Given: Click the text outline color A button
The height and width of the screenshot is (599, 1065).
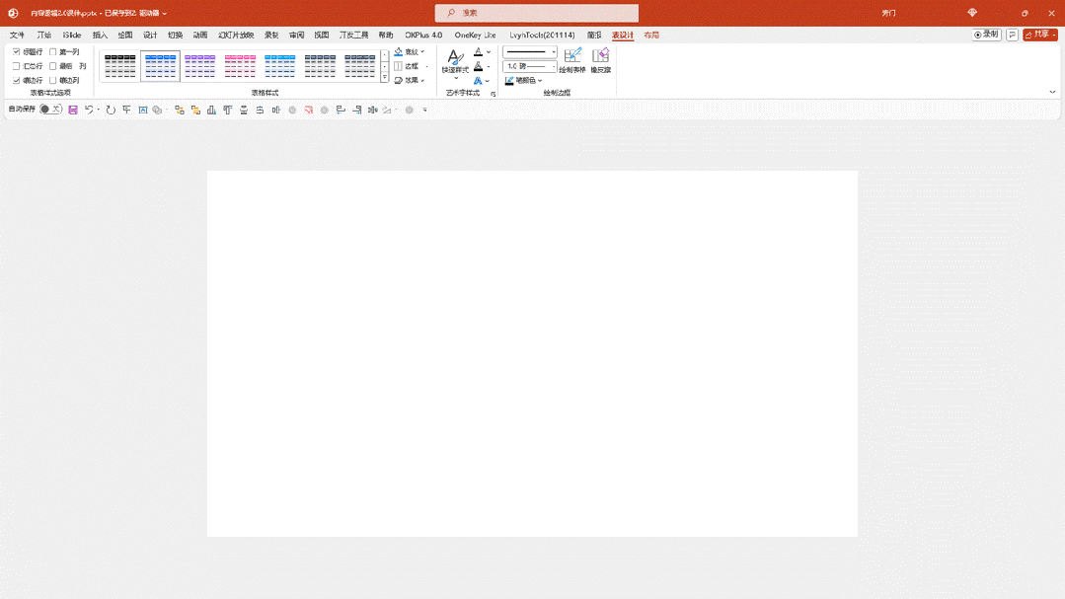Looking at the screenshot, I should click(x=478, y=66).
